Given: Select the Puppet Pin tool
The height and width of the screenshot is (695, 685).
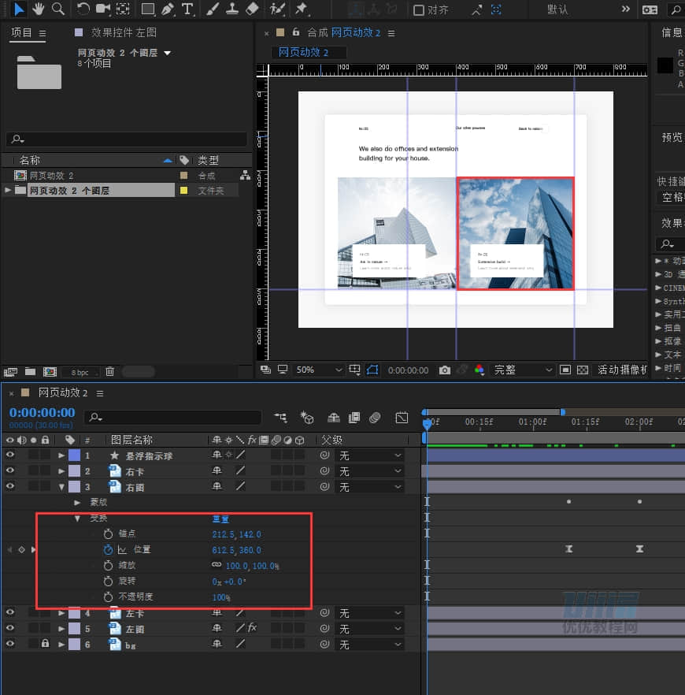Looking at the screenshot, I should [301, 9].
